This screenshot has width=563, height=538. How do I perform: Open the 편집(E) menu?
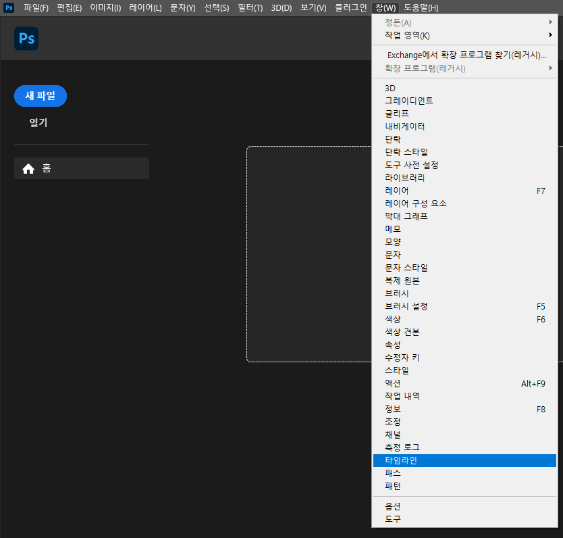click(x=70, y=7)
